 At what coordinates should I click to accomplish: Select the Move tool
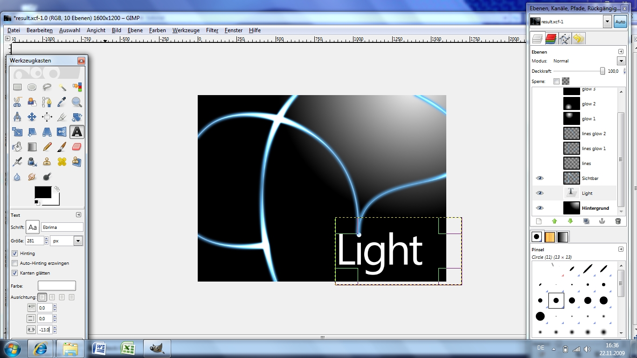click(32, 117)
